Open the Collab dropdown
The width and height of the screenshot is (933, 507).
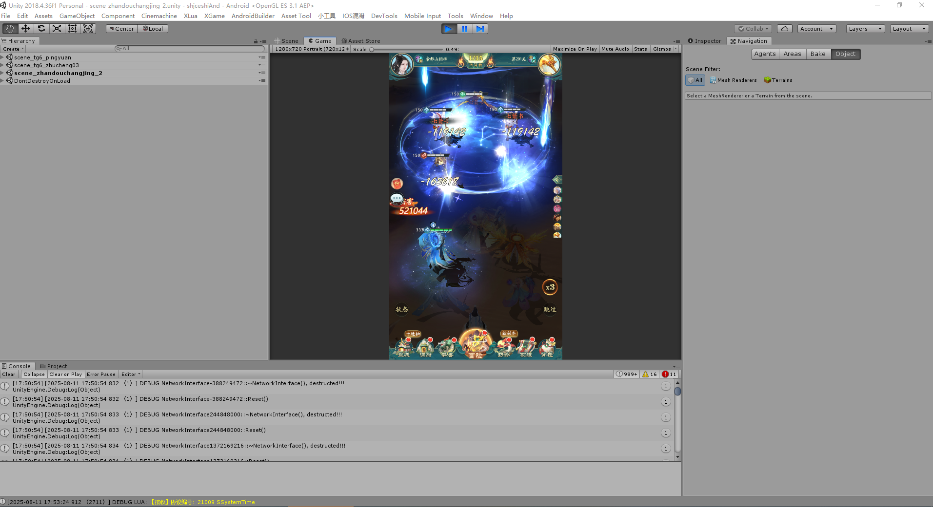click(753, 29)
